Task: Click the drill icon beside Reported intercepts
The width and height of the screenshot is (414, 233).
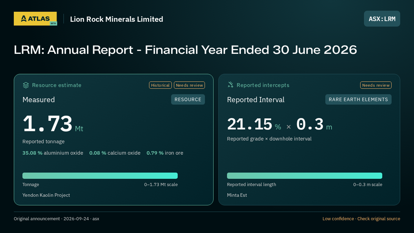Action: coord(230,85)
